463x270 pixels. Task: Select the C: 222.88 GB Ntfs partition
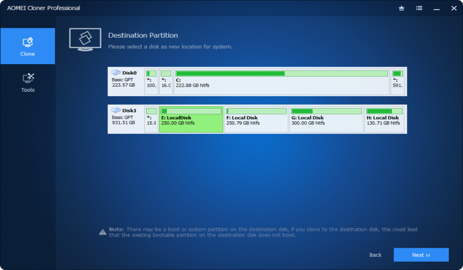(282, 85)
